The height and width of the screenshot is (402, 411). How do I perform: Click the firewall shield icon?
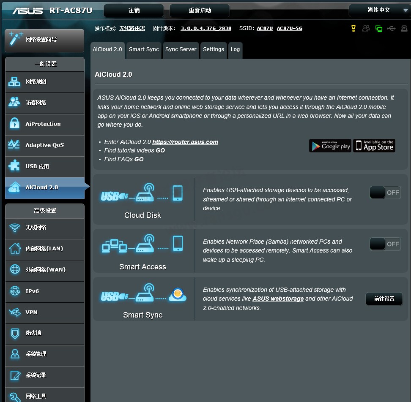point(15,333)
